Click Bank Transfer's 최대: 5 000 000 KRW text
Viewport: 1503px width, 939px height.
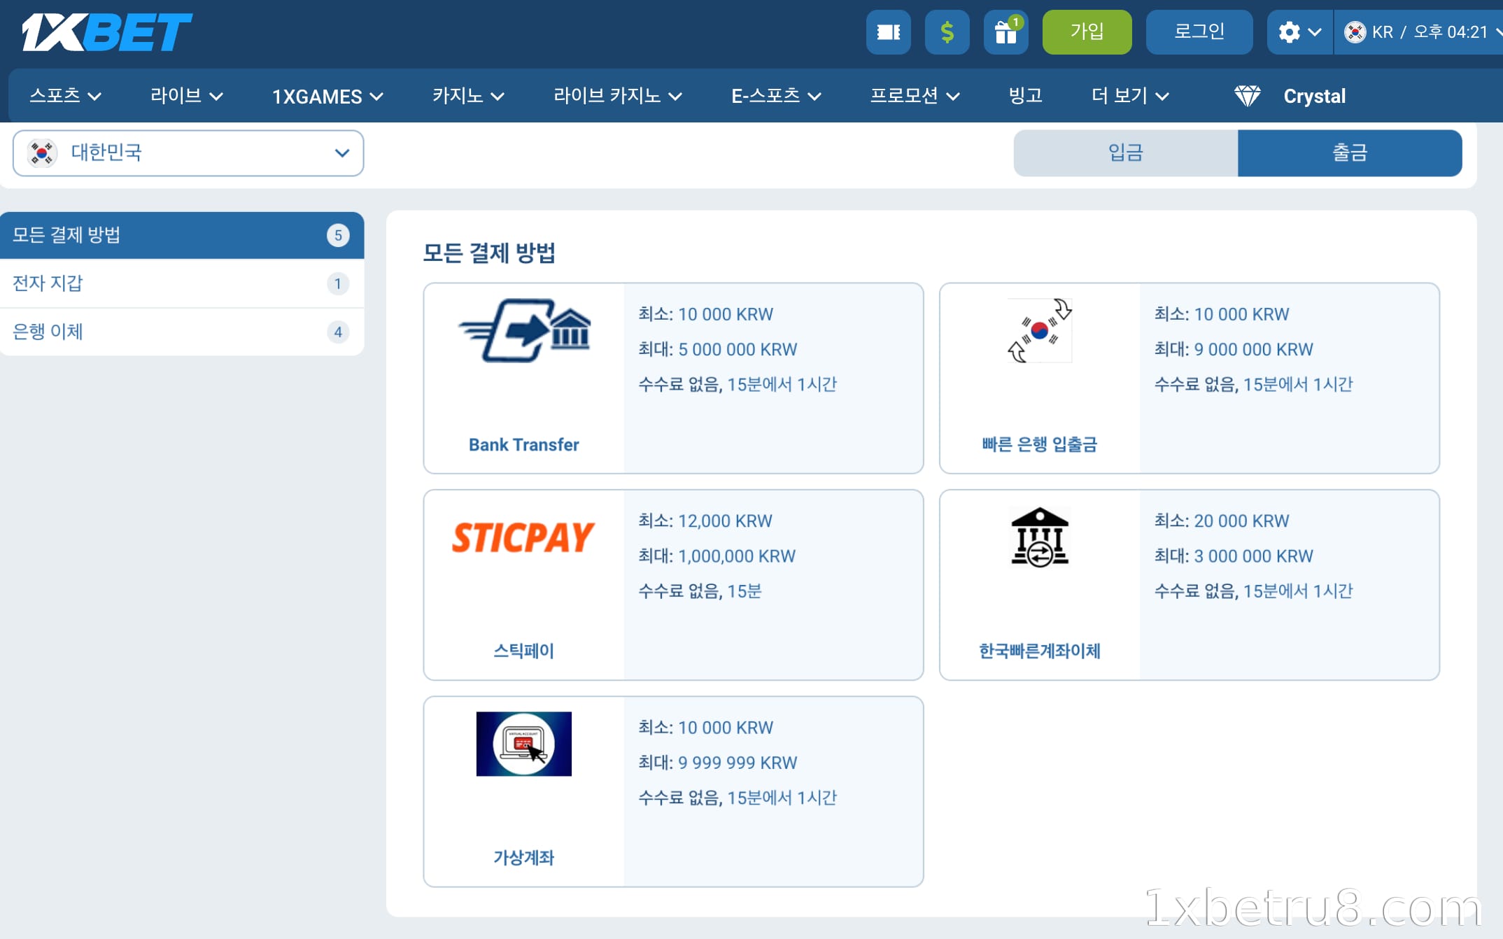tap(718, 349)
